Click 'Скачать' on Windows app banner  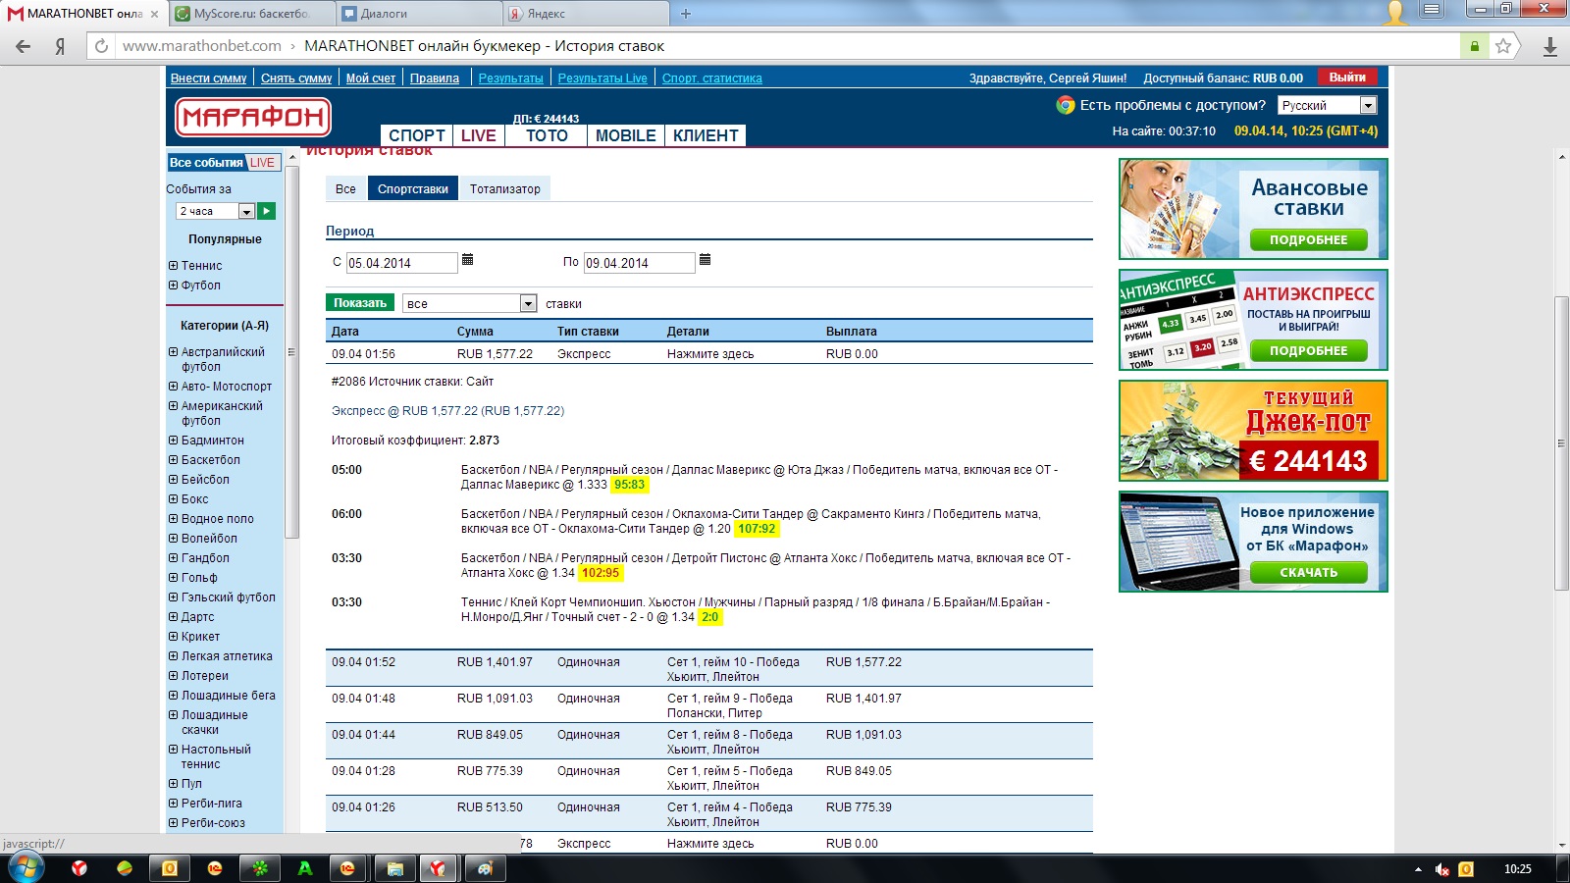tap(1309, 572)
